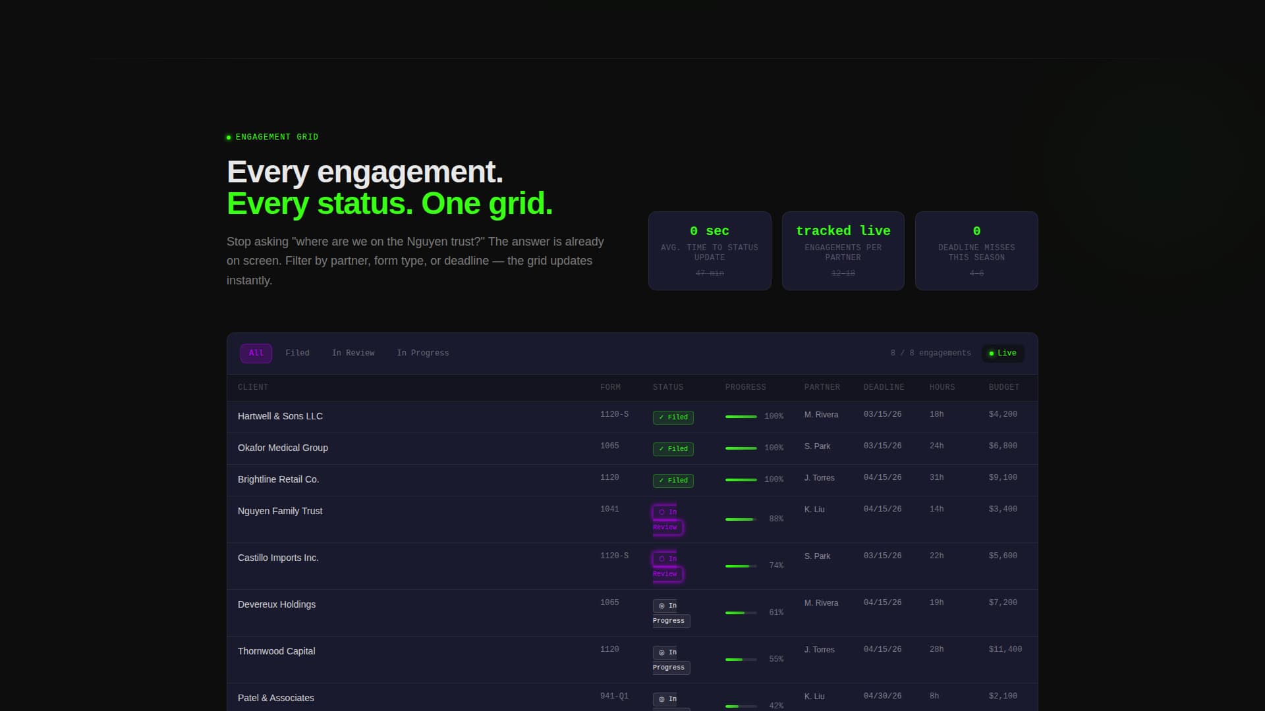
Task: Click the Filed badge for Hartwell & Sons LLC
Action: 673,417
